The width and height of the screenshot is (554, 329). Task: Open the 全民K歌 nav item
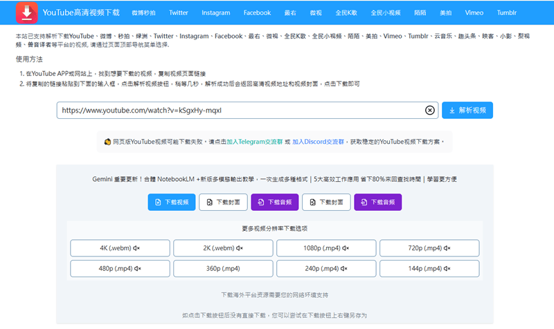click(x=346, y=12)
